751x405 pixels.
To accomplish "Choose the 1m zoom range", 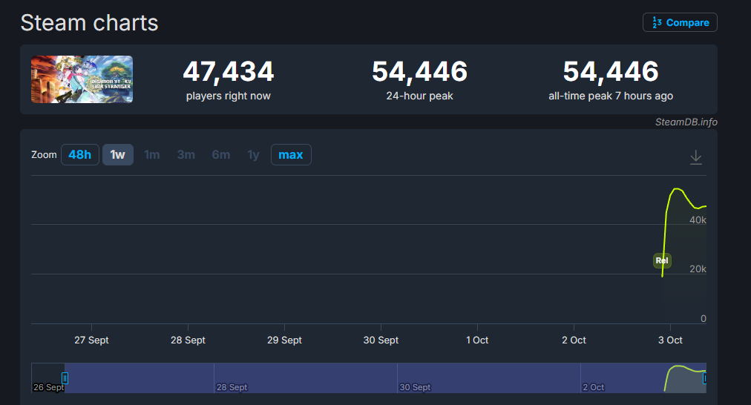I will [x=151, y=154].
